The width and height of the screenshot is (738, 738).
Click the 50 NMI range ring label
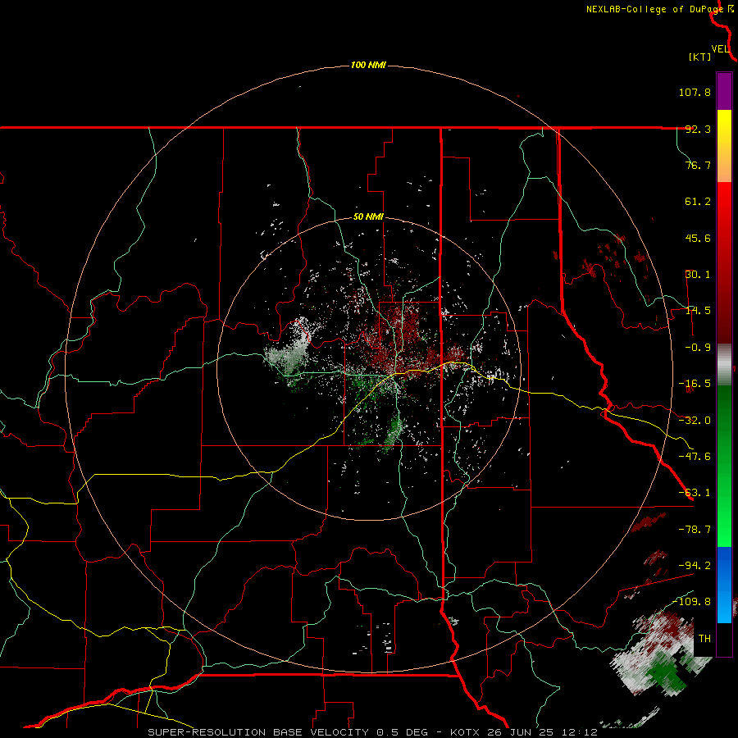click(x=368, y=217)
